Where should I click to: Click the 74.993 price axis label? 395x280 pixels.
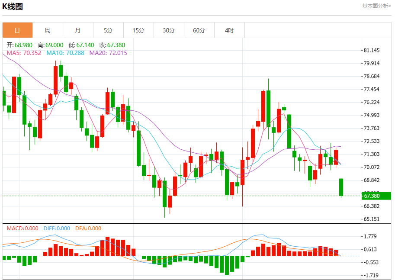(x=372, y=115)
